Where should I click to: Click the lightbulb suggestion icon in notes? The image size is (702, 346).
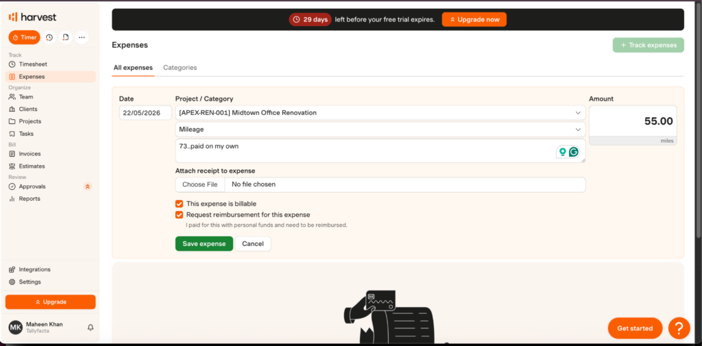(562, 152)
